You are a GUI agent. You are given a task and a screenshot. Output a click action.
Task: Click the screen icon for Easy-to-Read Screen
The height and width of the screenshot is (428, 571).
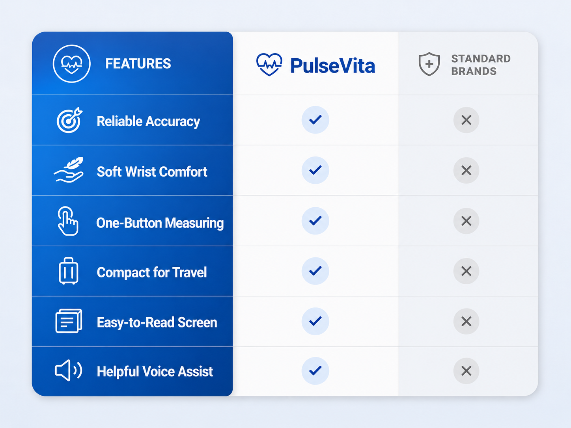point(69,321)
